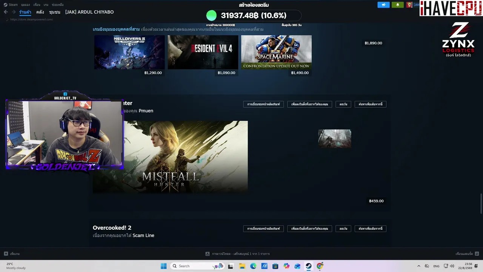Go back with the Steam back arrow
This screenshot has width=483, height=272.
coord(6,12)
